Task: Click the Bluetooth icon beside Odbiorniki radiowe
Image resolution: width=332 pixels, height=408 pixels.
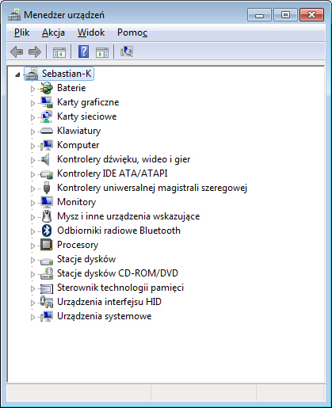Action: pyautogui.click(x=47, y=231)
